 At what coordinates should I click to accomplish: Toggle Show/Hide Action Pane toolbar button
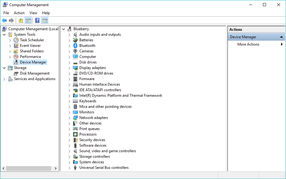pos(45,21)
